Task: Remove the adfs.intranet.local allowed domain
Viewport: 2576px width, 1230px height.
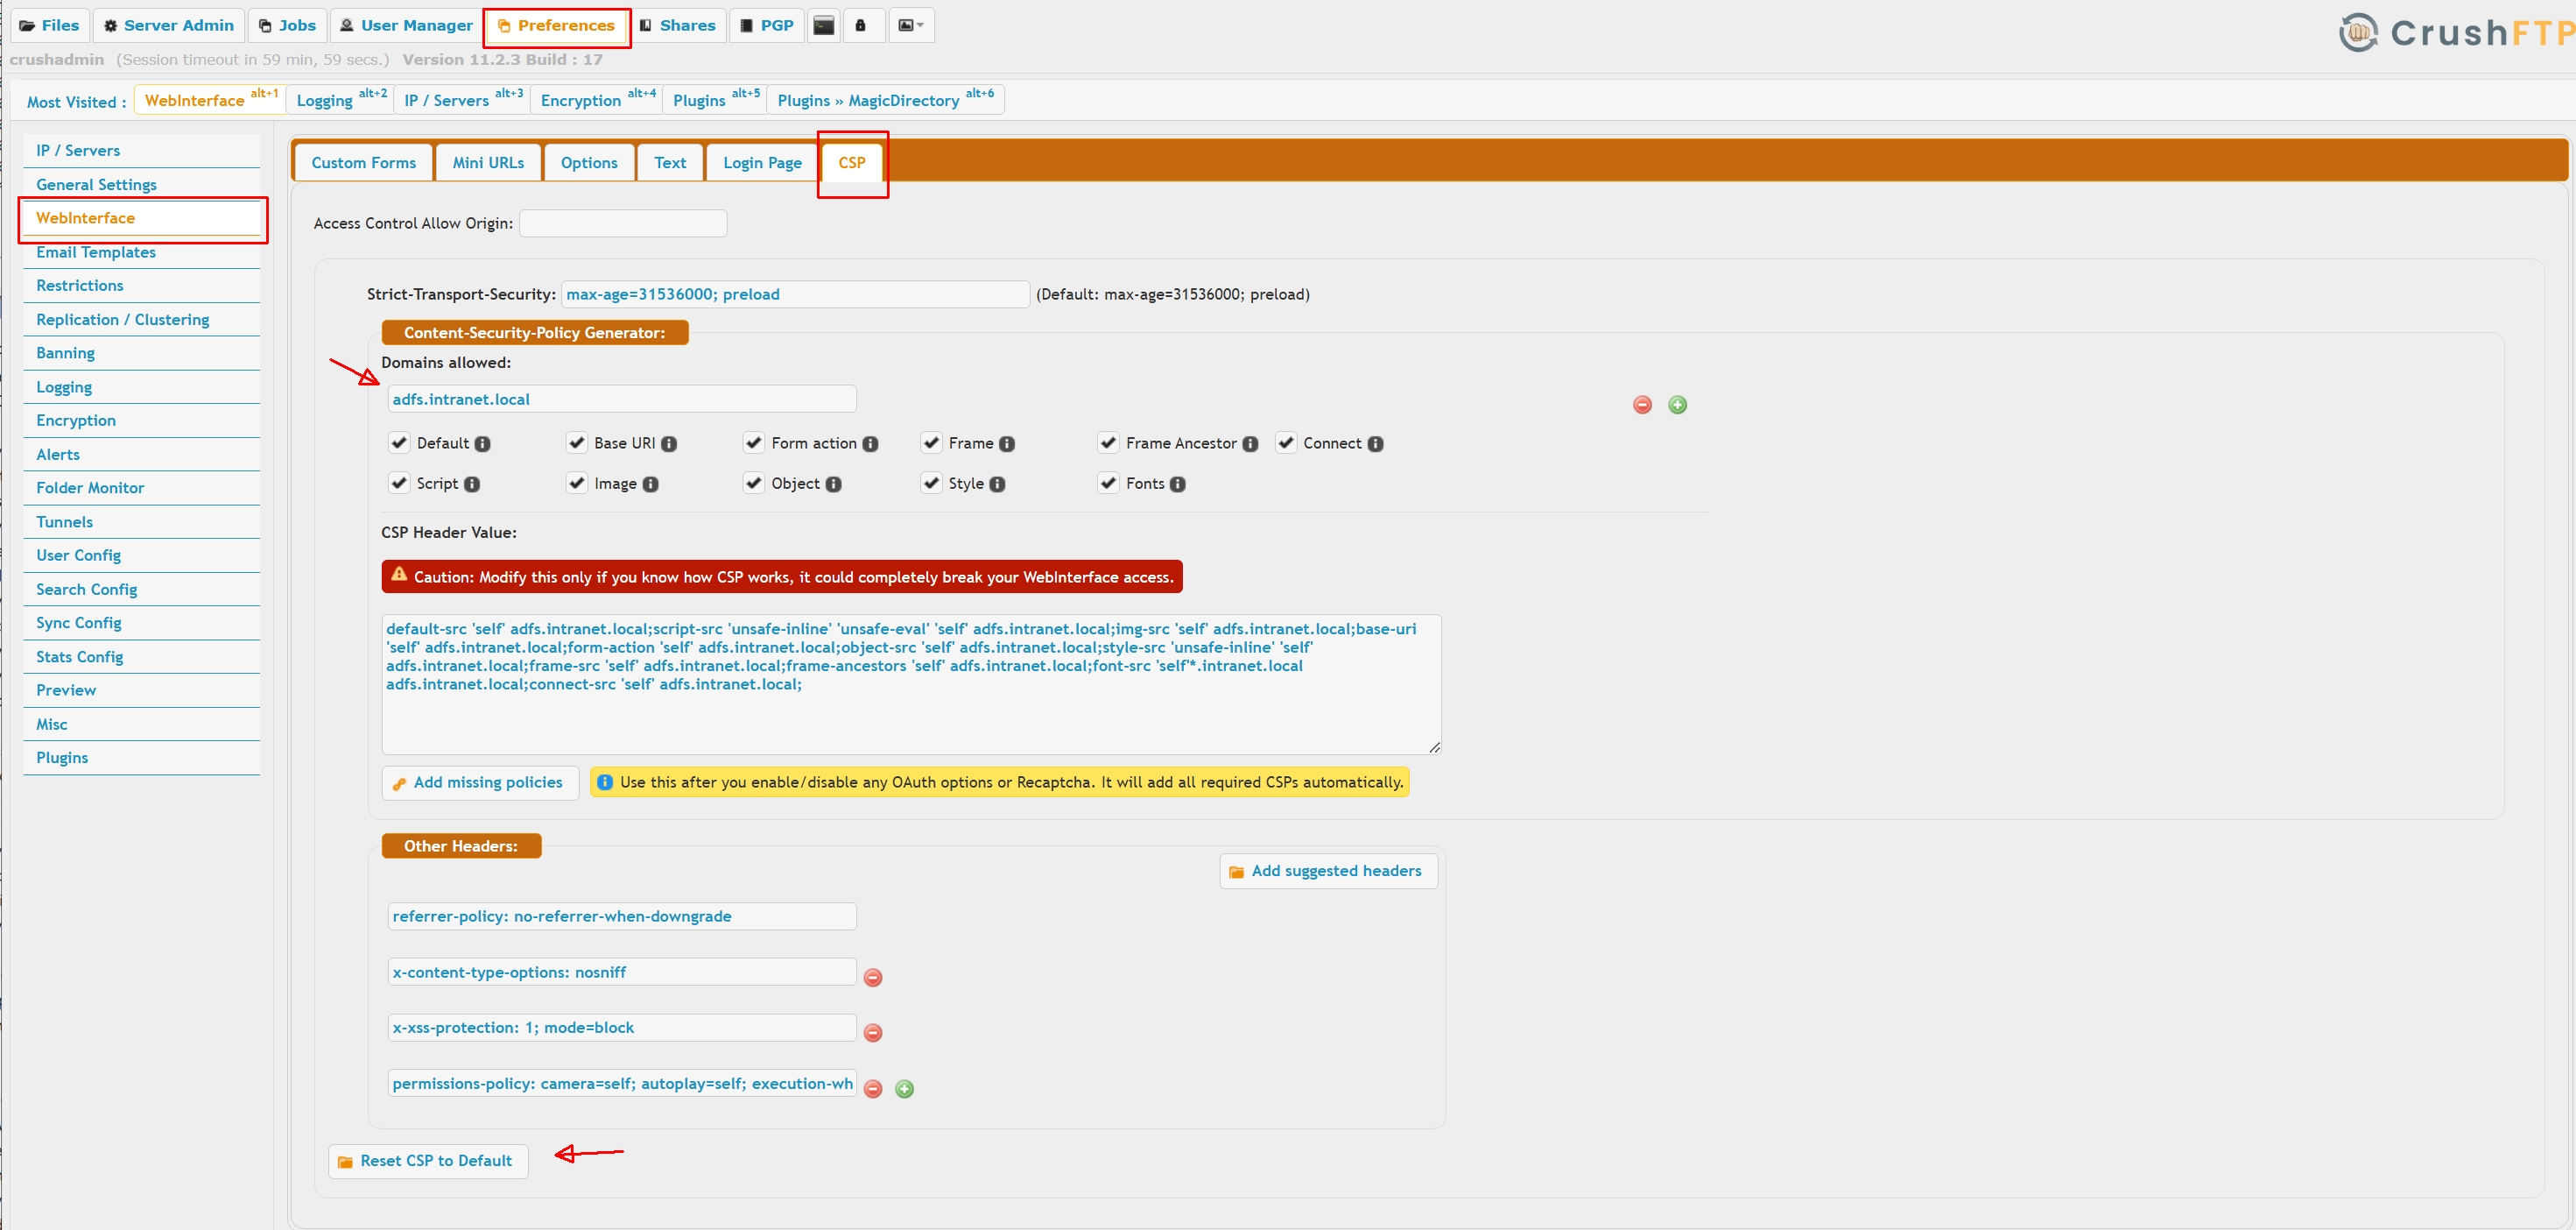Action: coord(1642,405)
